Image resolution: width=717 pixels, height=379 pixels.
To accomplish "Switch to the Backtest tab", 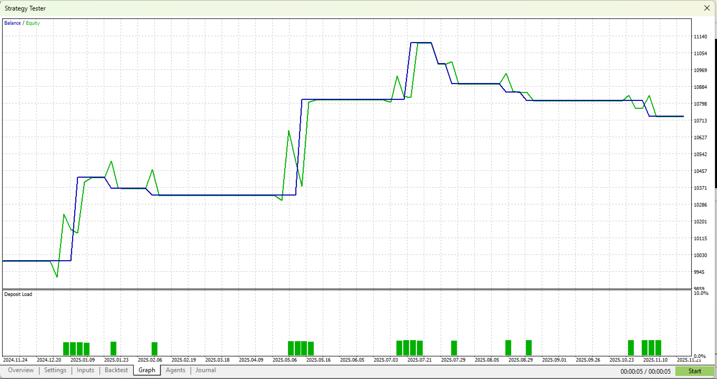I will [116, 370].
